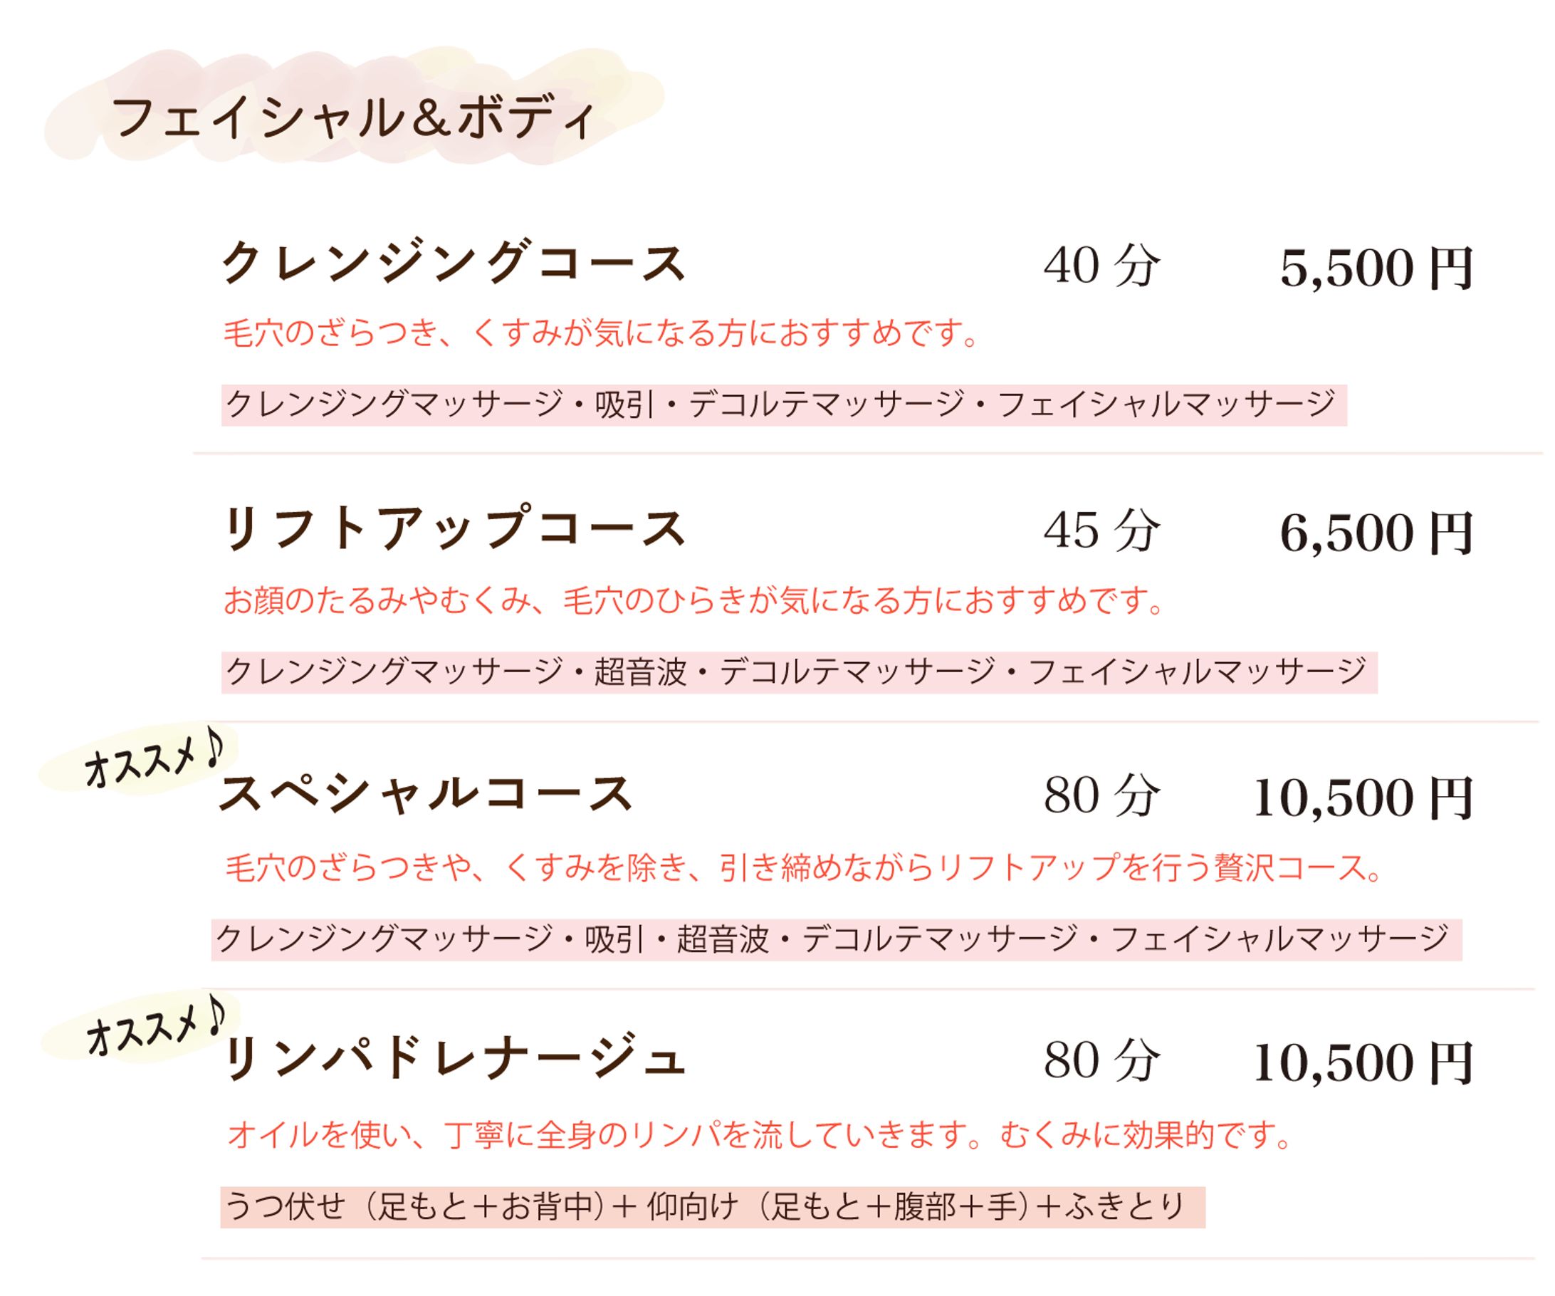Click the 贅沢コース description text

803,867
